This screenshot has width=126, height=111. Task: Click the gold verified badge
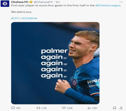(31, 2)
